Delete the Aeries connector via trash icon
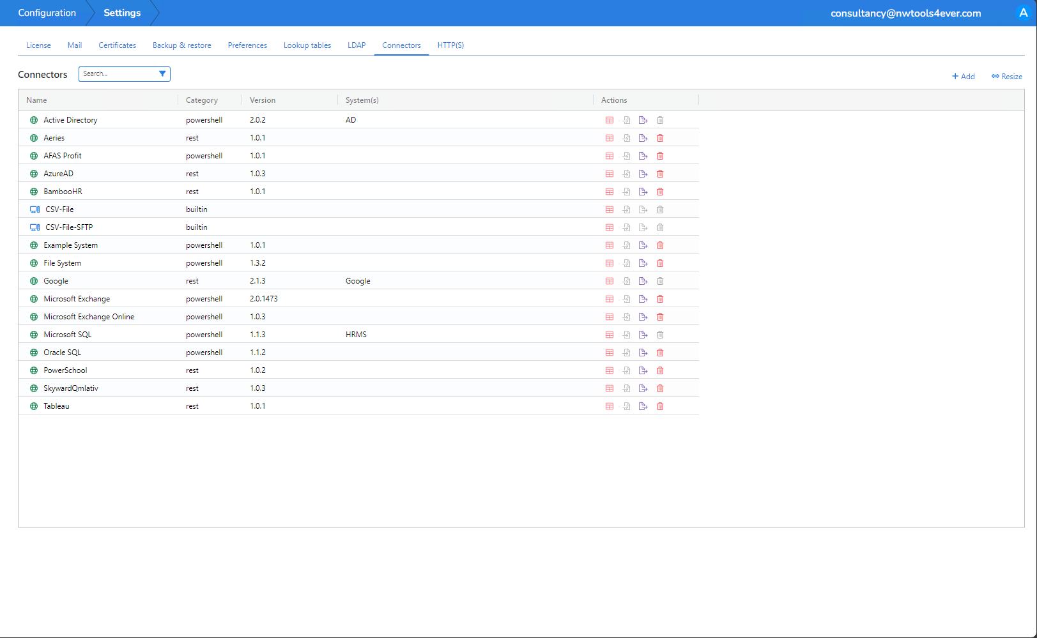Image resolution: width=1037 pixels, height=638 pixels. point(660,138)
